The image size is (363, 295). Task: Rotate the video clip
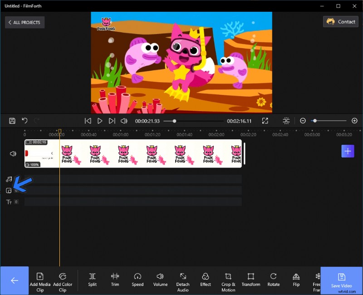point(273,280)
